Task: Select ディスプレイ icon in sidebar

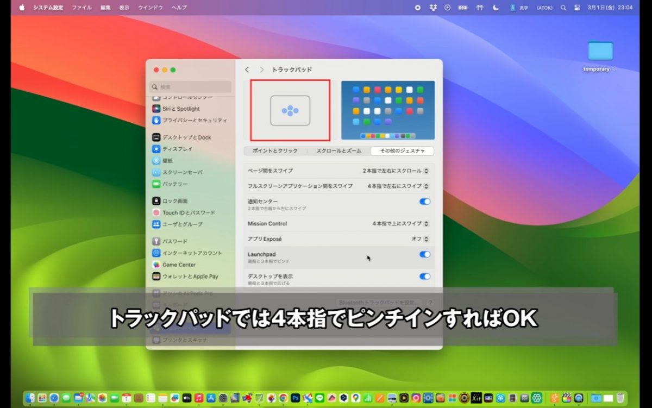Action: click(156, 149)
